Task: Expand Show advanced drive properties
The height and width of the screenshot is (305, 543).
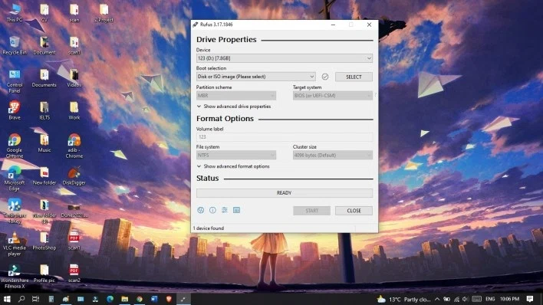Action: [234, 107]
